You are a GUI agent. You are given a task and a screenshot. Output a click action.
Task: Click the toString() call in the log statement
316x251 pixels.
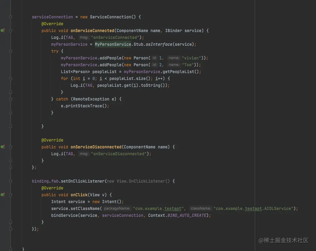pos(153,85)
